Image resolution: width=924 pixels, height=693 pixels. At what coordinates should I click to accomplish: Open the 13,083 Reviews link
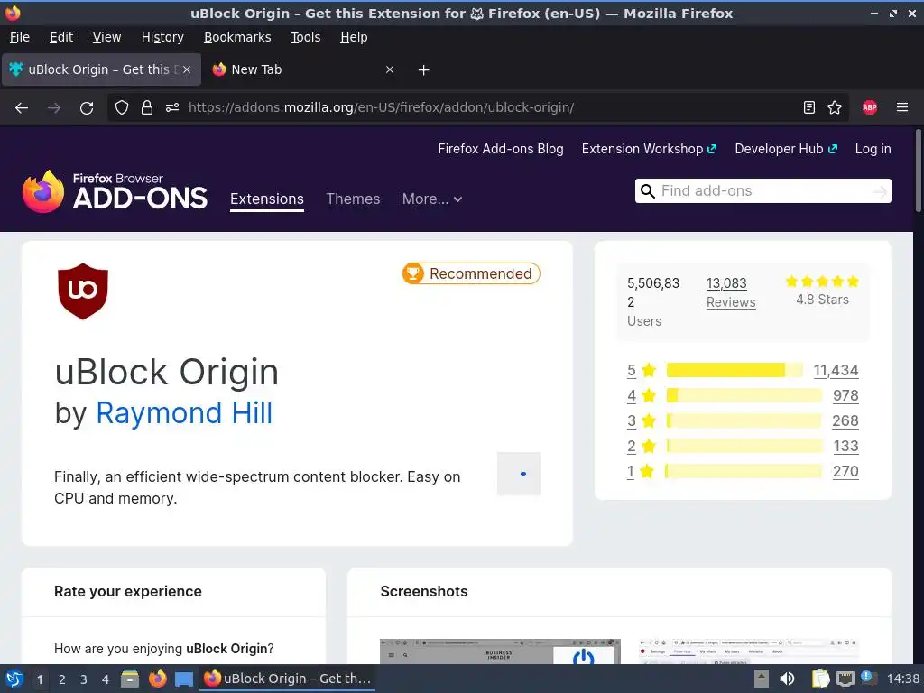click(x=731, y=292)
